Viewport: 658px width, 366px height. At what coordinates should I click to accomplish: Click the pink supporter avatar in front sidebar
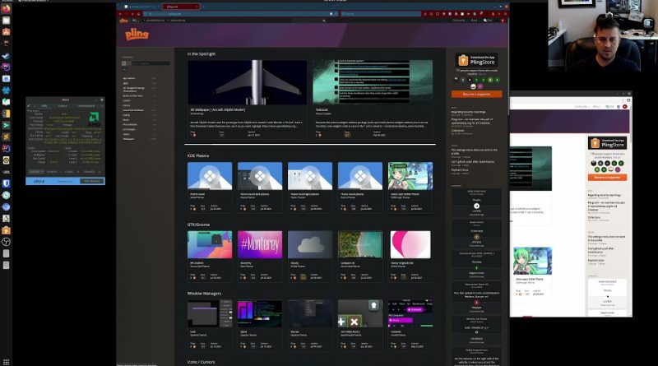480,86
